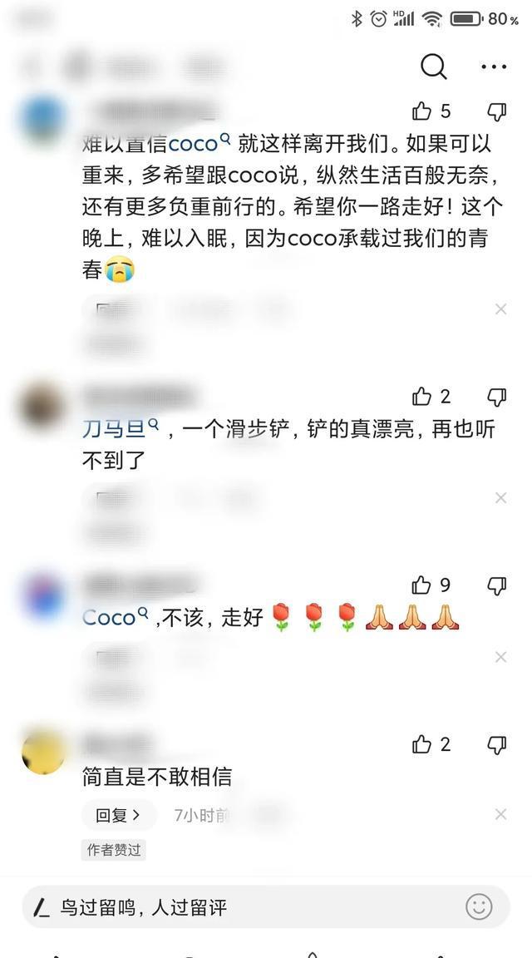Open the emoji picker smiley icon
The width and height of the screenshot is (532, 958).
[479, 906]
